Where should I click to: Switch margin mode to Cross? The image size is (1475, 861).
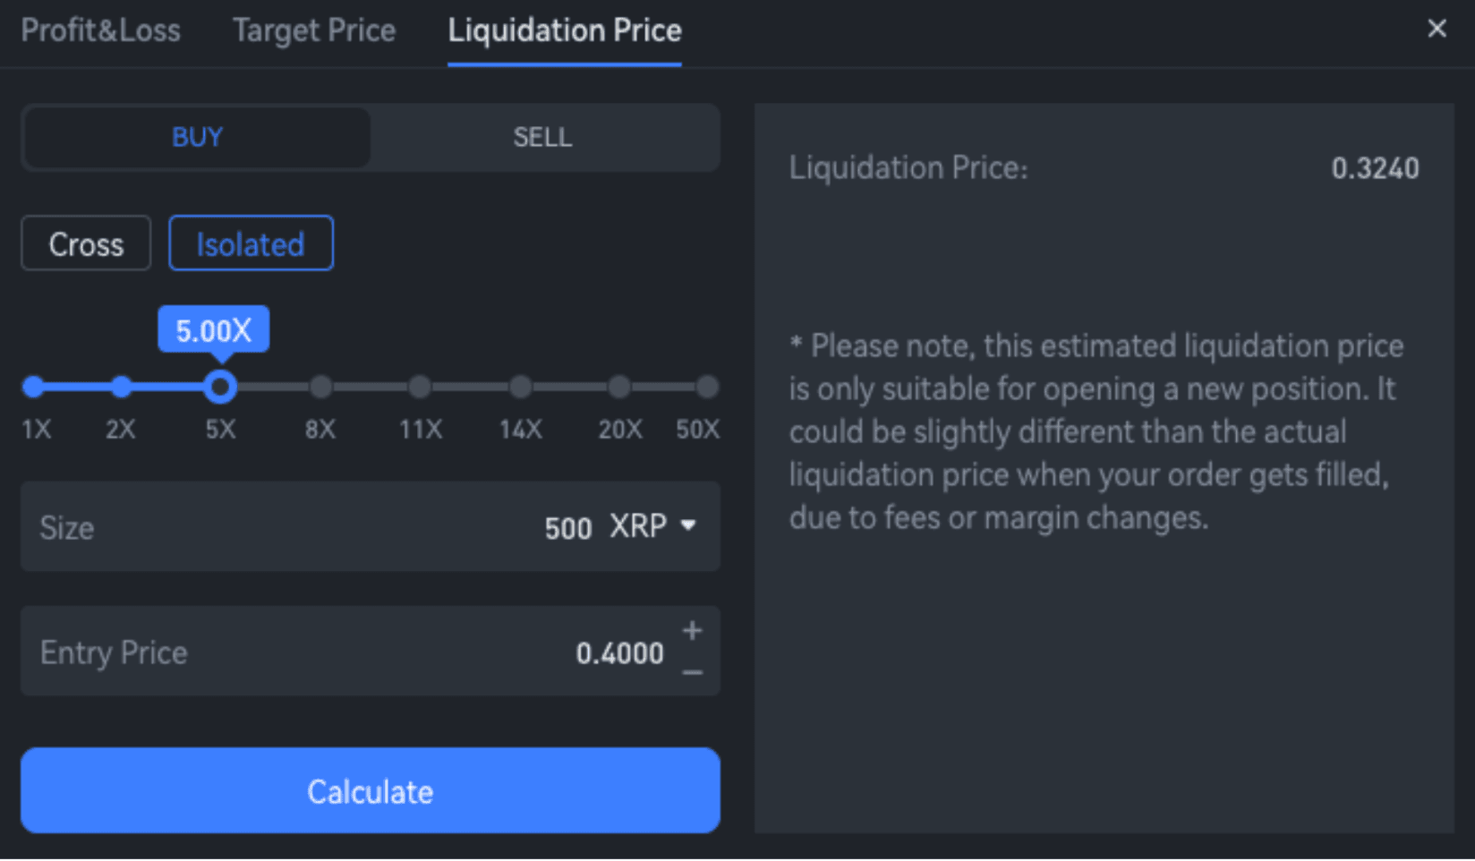tap(85, 243)
